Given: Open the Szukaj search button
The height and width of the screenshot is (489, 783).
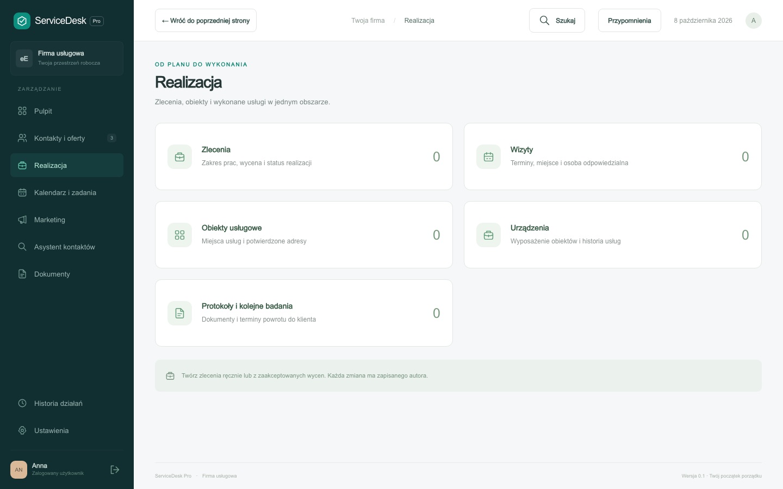Looking at the screenshot, I should point(557,21).
